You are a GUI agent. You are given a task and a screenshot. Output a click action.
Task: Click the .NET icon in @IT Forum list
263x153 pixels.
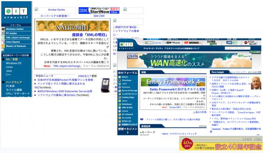point(120,84)
